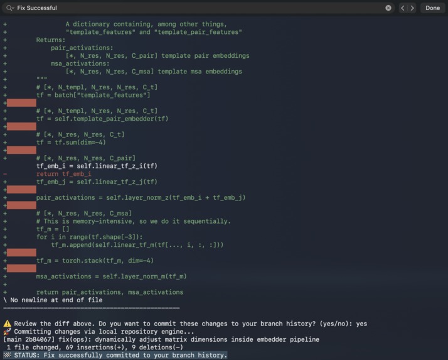
Task: Go to previous search match
Action: [x=403, y=8]
